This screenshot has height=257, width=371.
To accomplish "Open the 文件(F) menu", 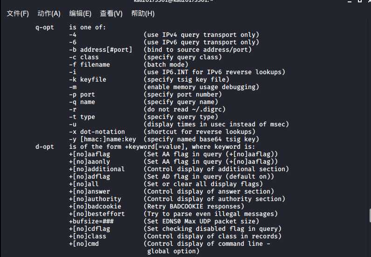I will point(18,14).
